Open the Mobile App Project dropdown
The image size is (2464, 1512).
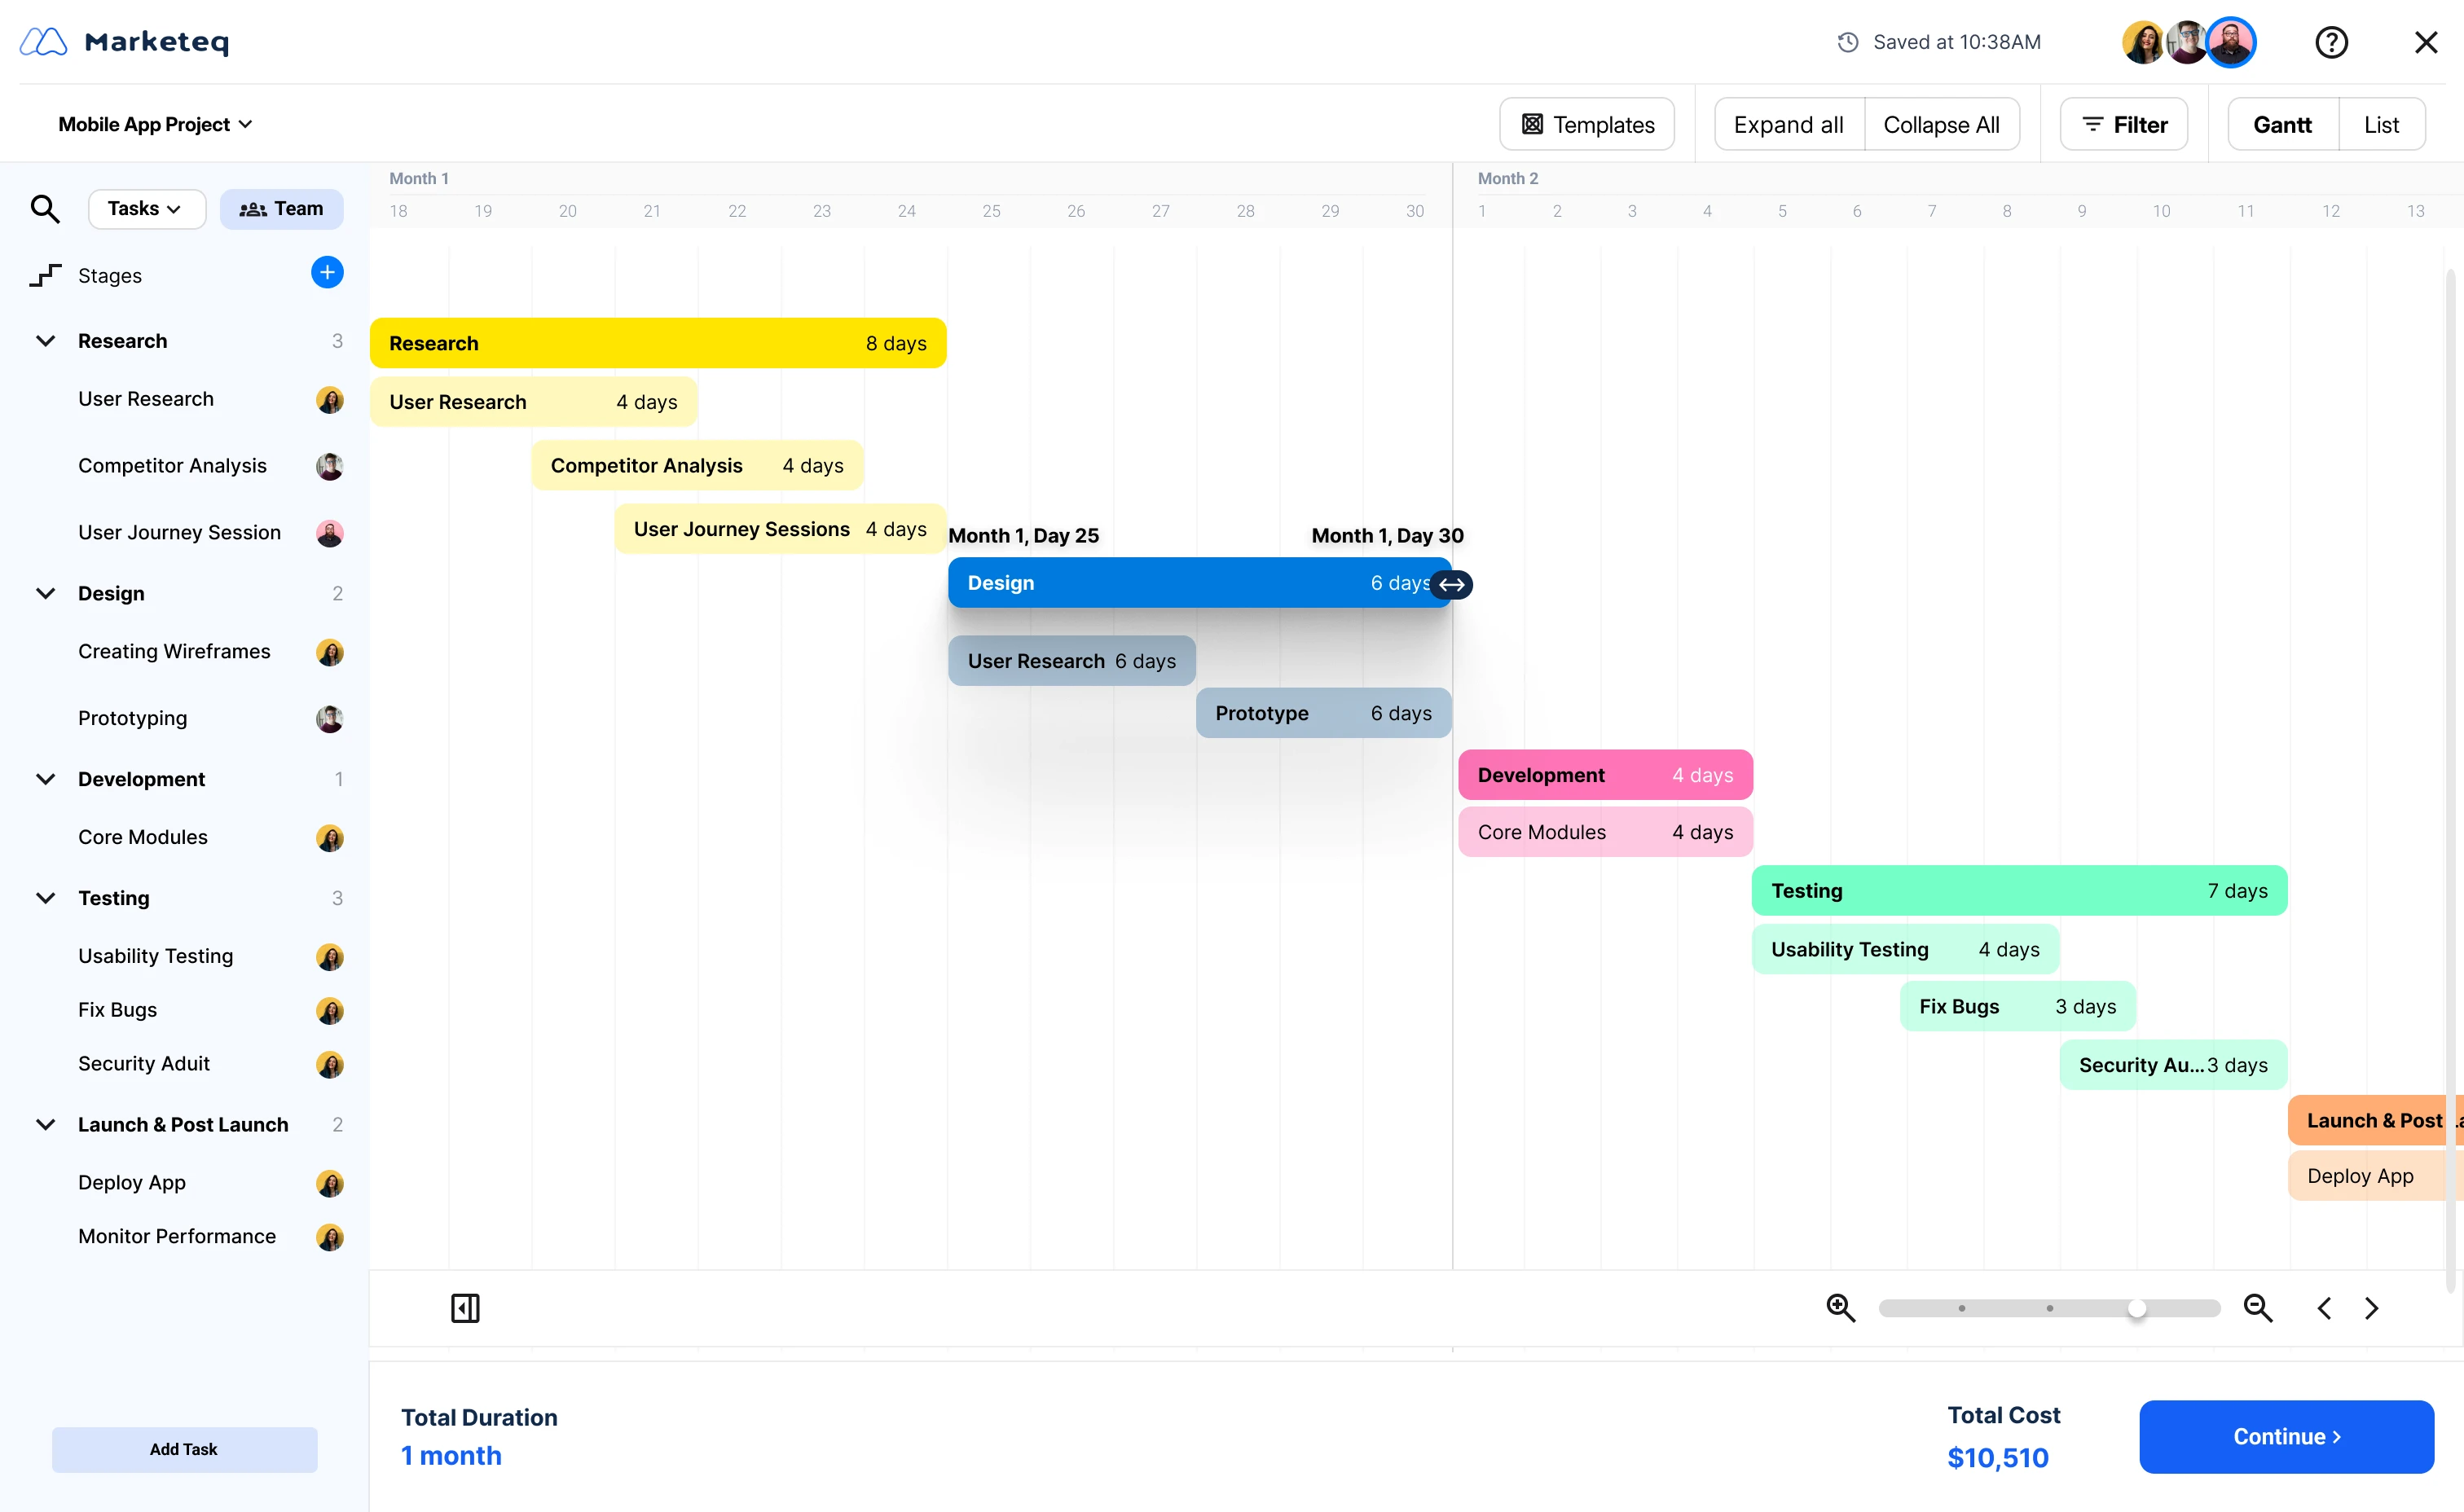click(x=155, y=124)
